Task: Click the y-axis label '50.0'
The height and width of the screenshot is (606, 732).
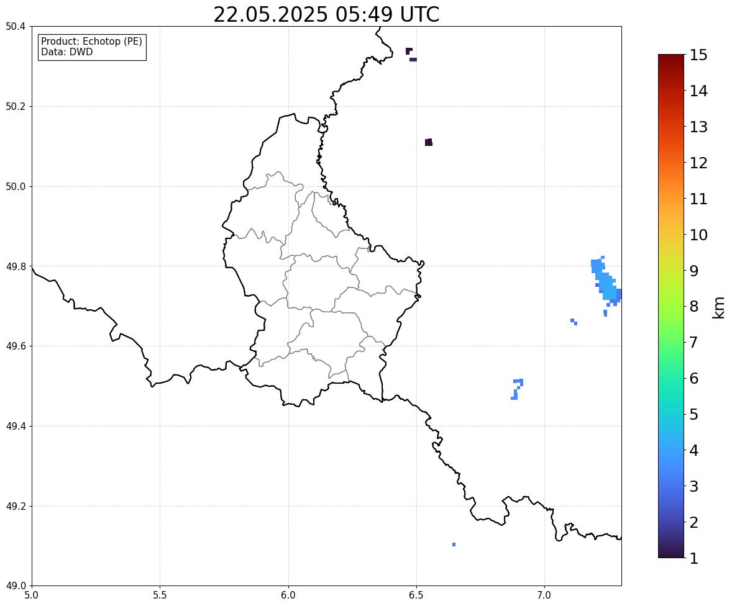Action: pyautogui.click(x=16, y=187)
